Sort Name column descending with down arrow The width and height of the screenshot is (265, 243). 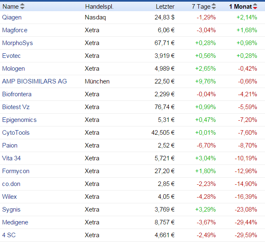(x=22, y=8)
